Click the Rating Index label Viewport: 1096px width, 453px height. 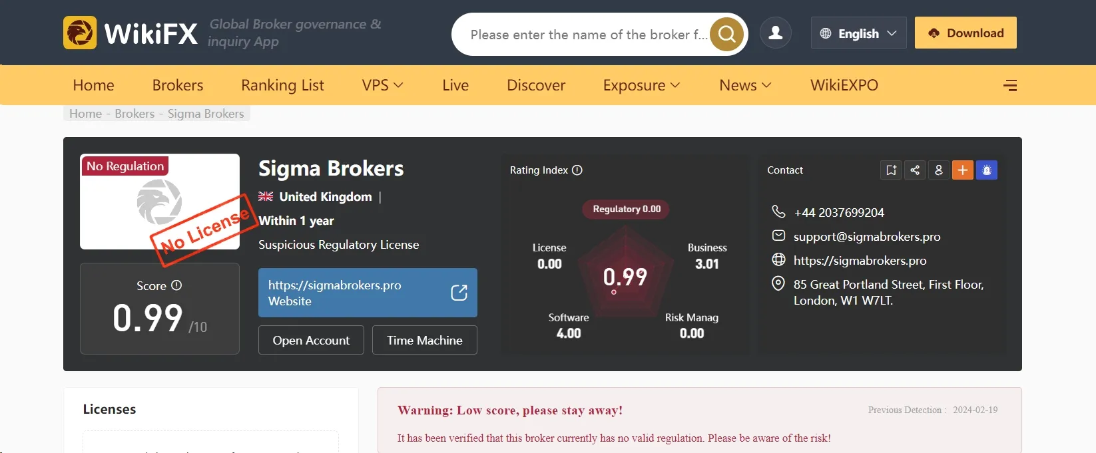tap(539, 170)
